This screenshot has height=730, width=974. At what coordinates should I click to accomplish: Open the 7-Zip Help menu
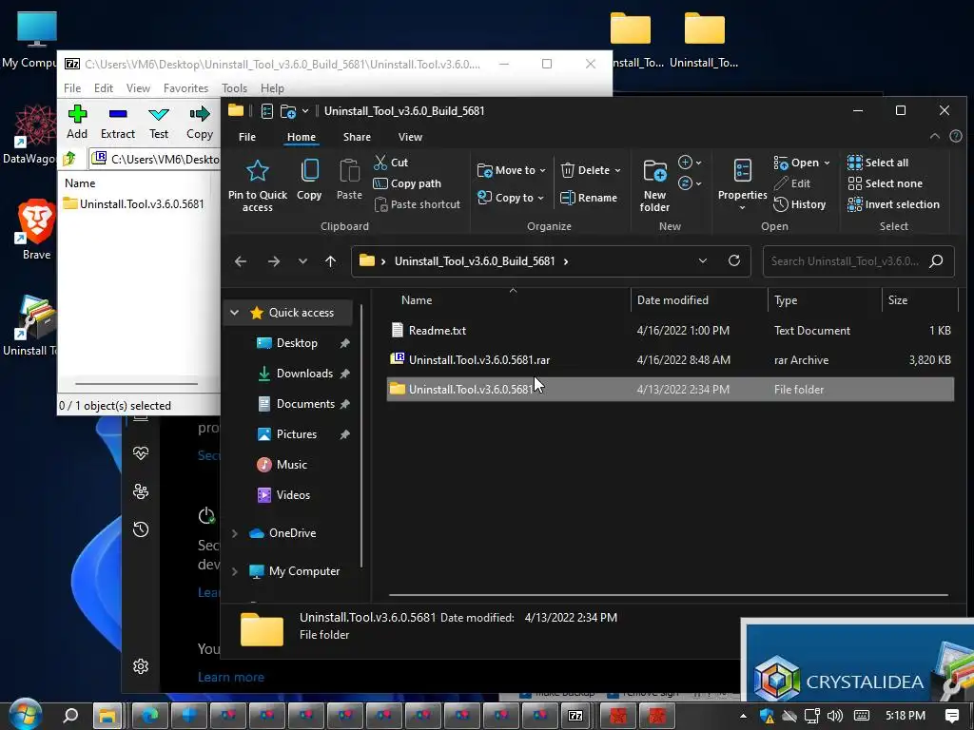272,88
